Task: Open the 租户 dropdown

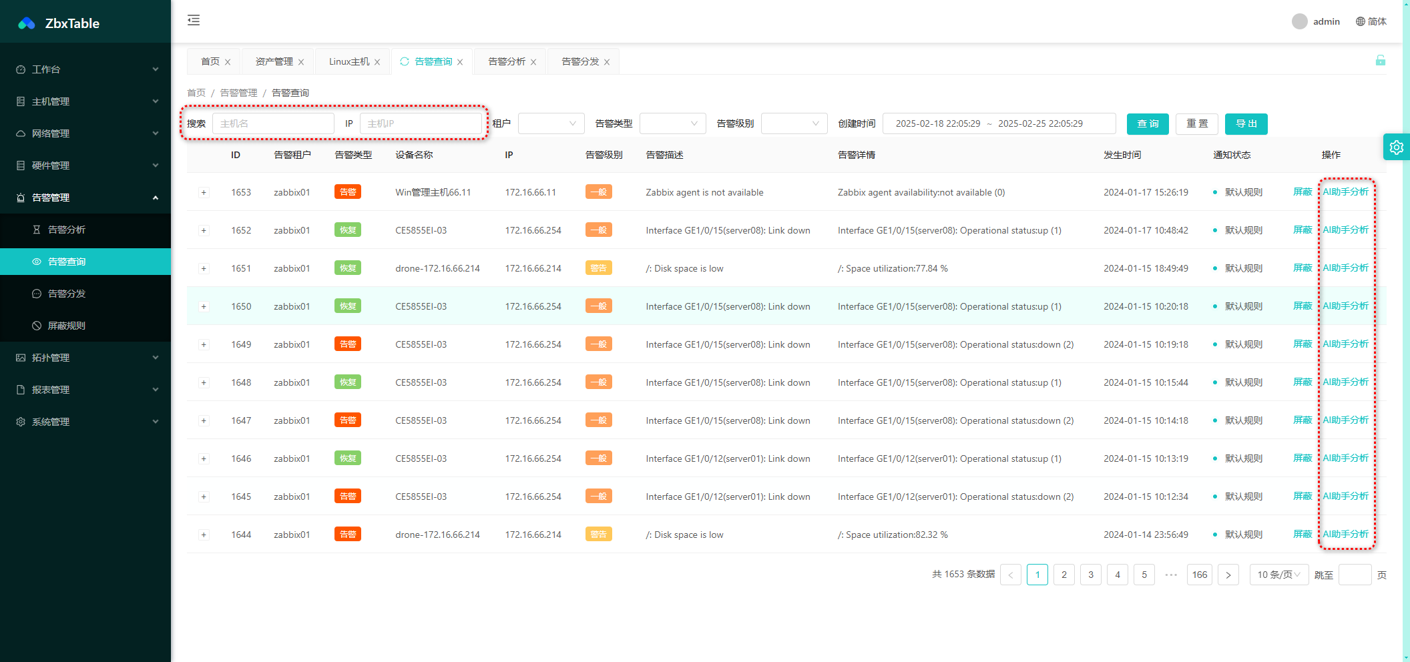Action: tap(551, 123)
